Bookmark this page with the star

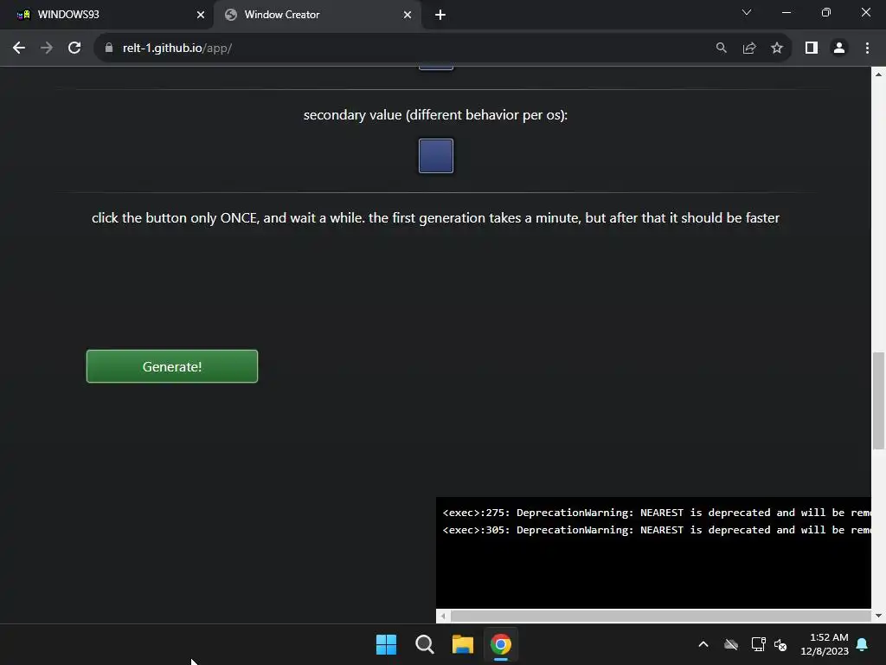[777, 48]
